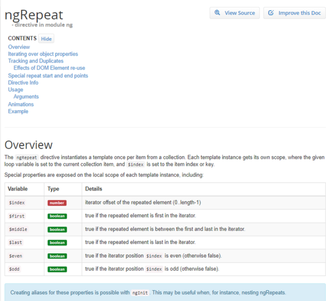Go to Special repeat start and end points

point(48,76)
